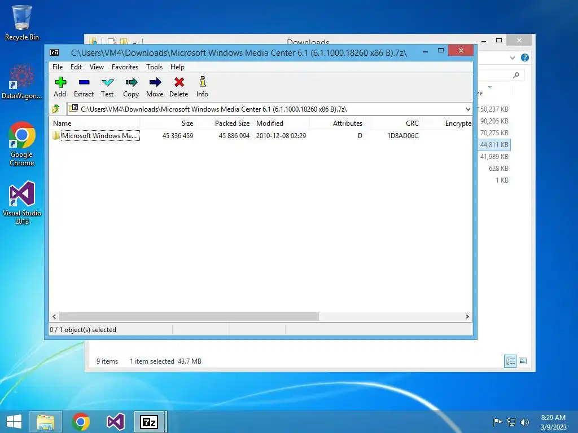Click the folder icon of the Microsoft Windows Me... row
578x433 pixels.
56,135
